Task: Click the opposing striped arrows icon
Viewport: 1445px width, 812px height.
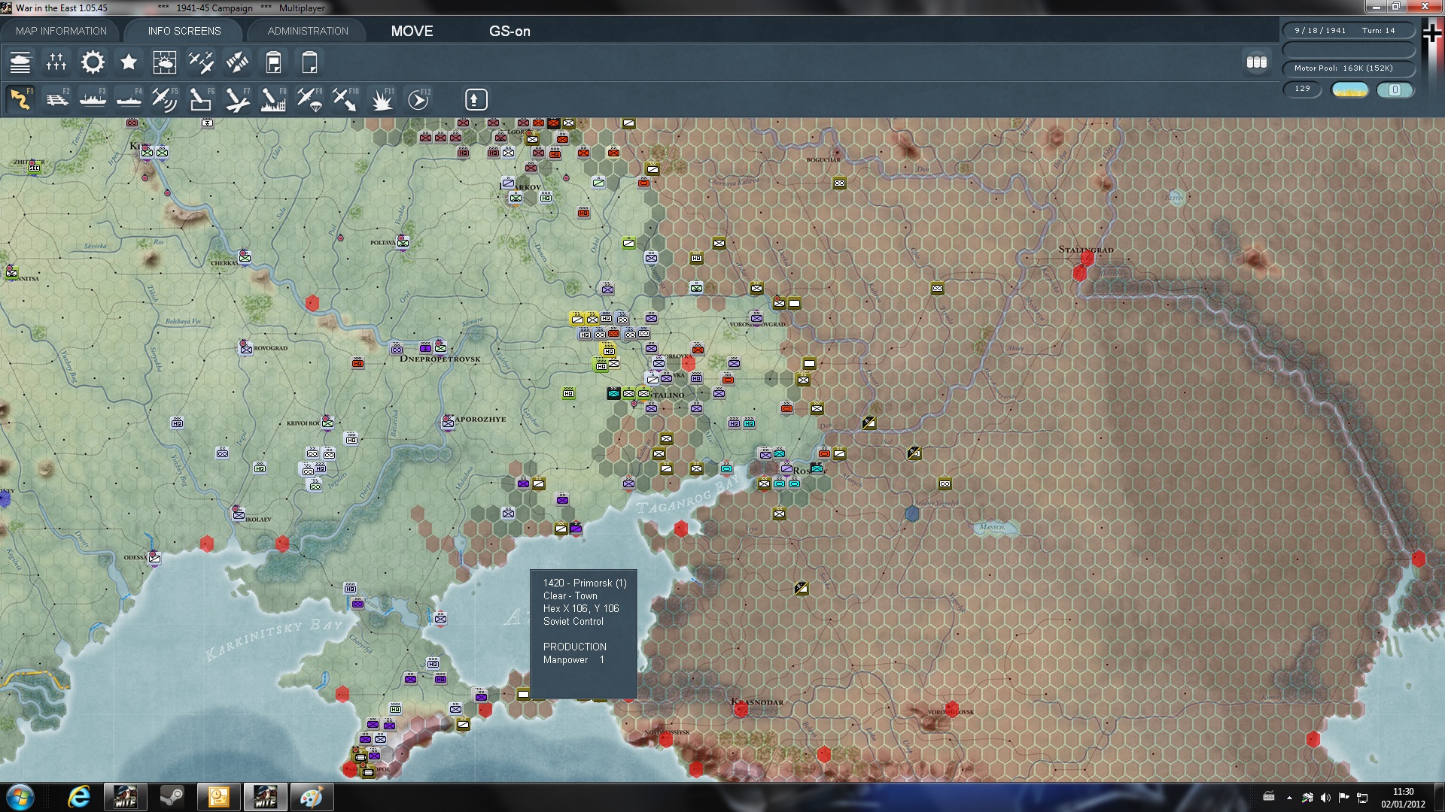Action: (237, 62)
